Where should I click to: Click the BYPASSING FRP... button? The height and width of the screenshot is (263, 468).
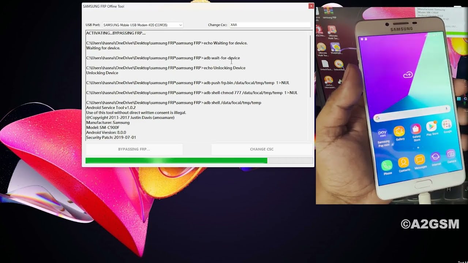pos(134,149)
